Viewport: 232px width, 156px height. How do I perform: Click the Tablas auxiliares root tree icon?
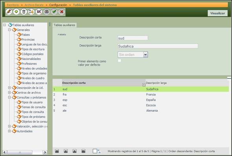[10, 25]
